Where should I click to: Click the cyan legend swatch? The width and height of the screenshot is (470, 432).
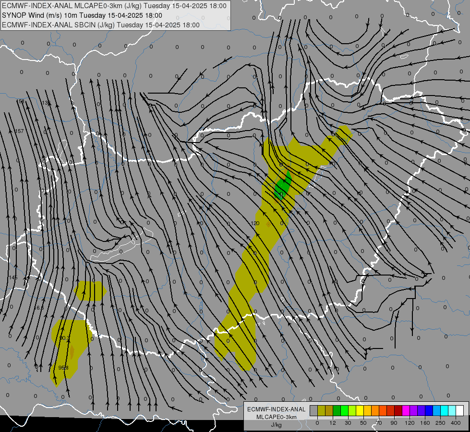point(444,410)
